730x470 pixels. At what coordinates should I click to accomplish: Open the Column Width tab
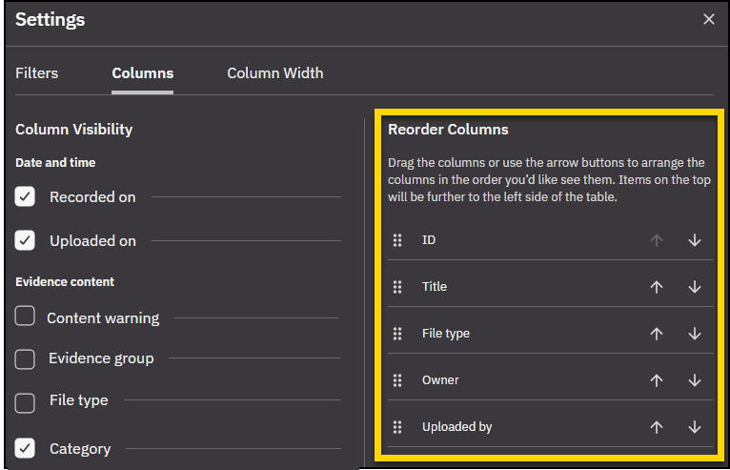click(x=274, y=73)
